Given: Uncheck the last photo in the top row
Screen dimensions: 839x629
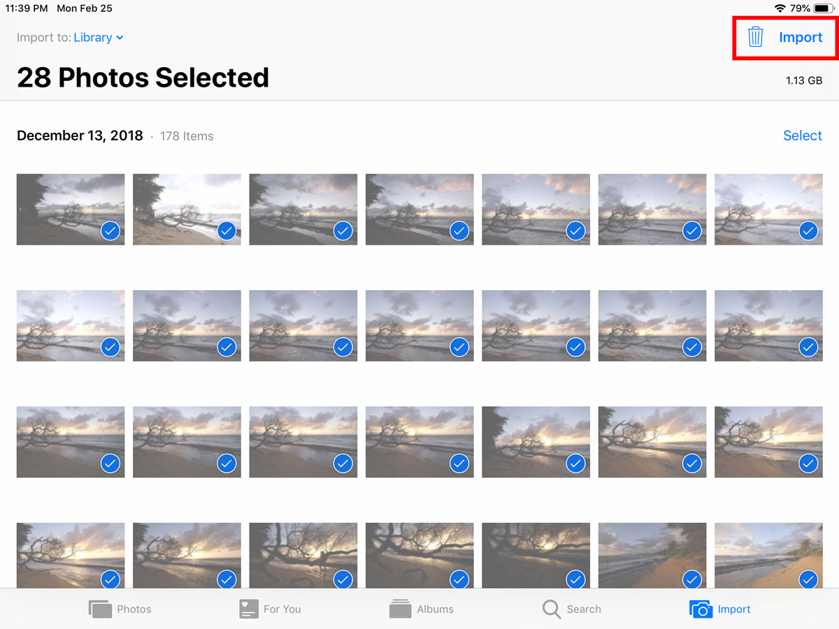Looking at the screenshot, I should [808, 230].
